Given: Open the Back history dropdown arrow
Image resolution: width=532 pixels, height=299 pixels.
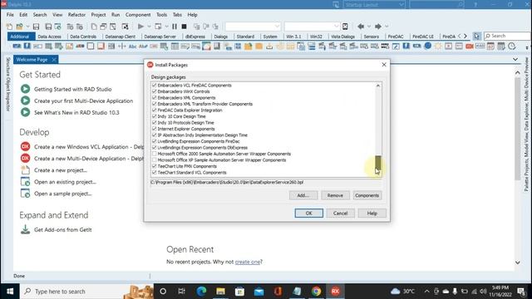Looking at the screenshot, I should [x=369, y=27].
